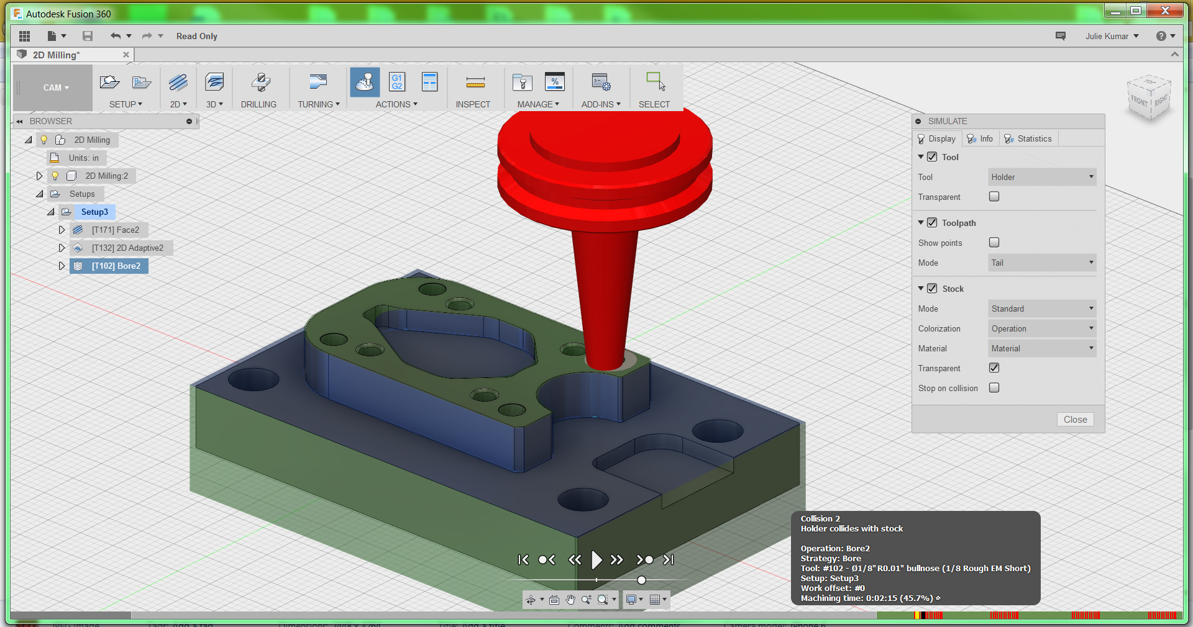Click the Add-Ins scripts icon
Screen dimensions: 1193x627
click(x=601, y=82)
